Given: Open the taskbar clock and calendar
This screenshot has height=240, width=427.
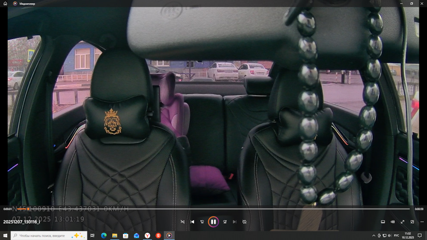Looking at the screenshot, I should tap(408, 236).
